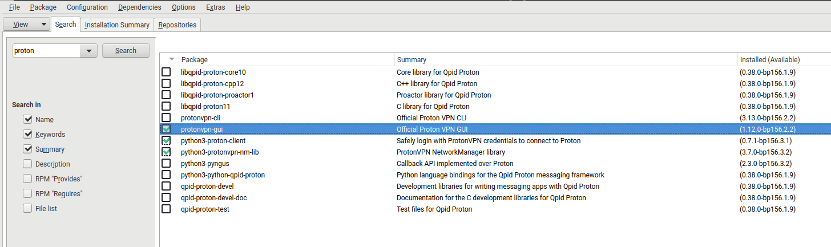Enable Description in search options
Screen dimensions: 831x247
[27, 164]
